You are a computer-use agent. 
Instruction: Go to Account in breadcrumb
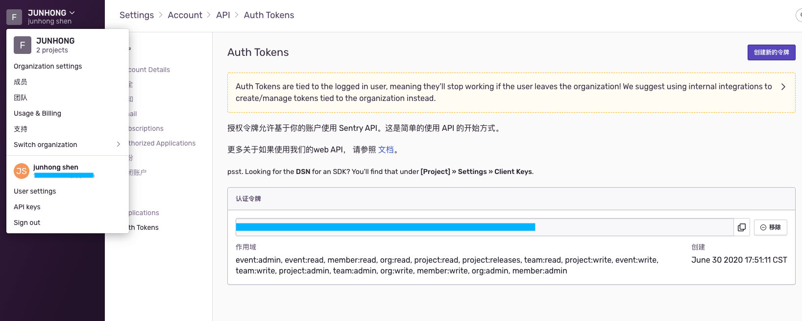185,15
